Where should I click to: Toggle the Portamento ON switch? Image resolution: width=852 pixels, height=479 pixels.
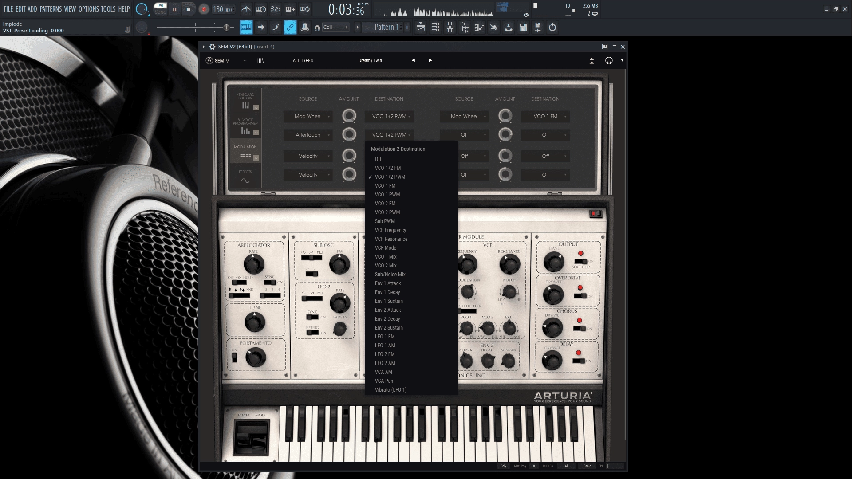click(x=234, y=357)
